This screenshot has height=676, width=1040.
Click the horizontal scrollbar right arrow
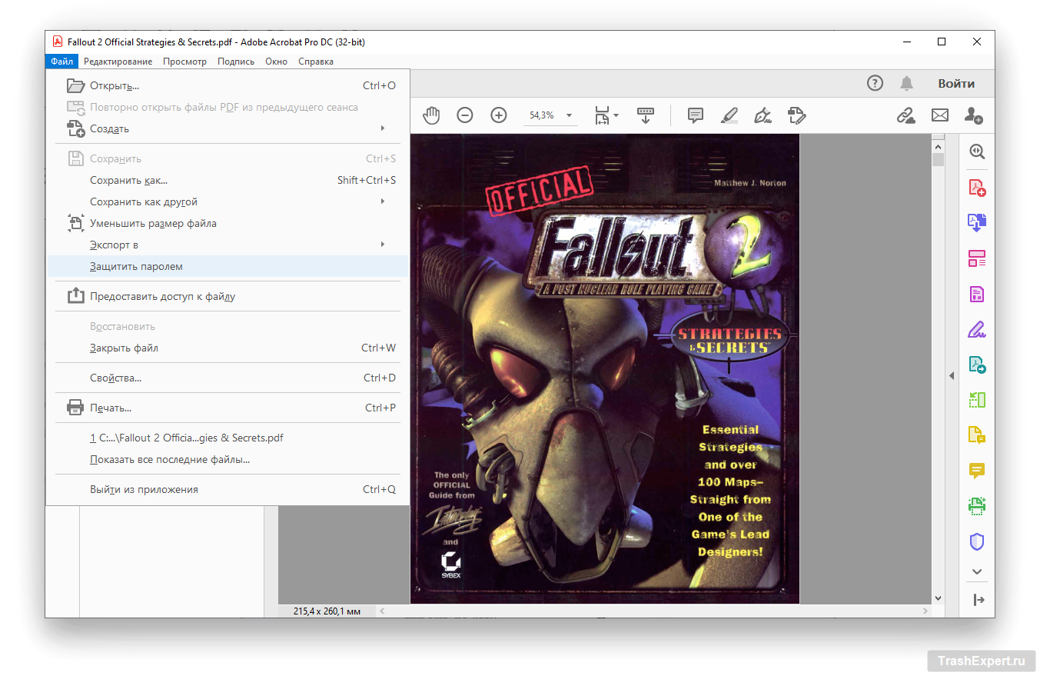point(925,611)
